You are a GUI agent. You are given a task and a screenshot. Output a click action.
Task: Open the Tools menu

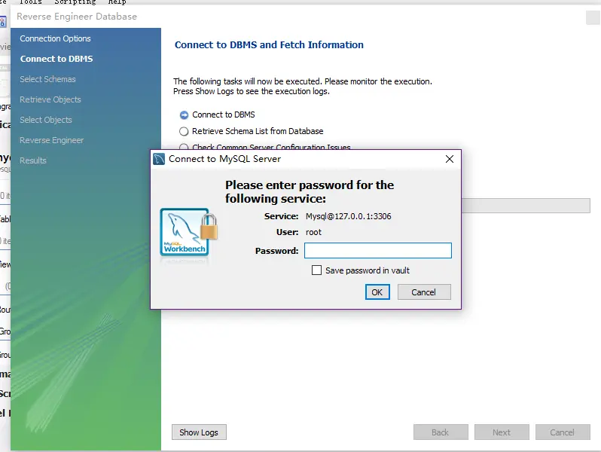click(30, 2)
